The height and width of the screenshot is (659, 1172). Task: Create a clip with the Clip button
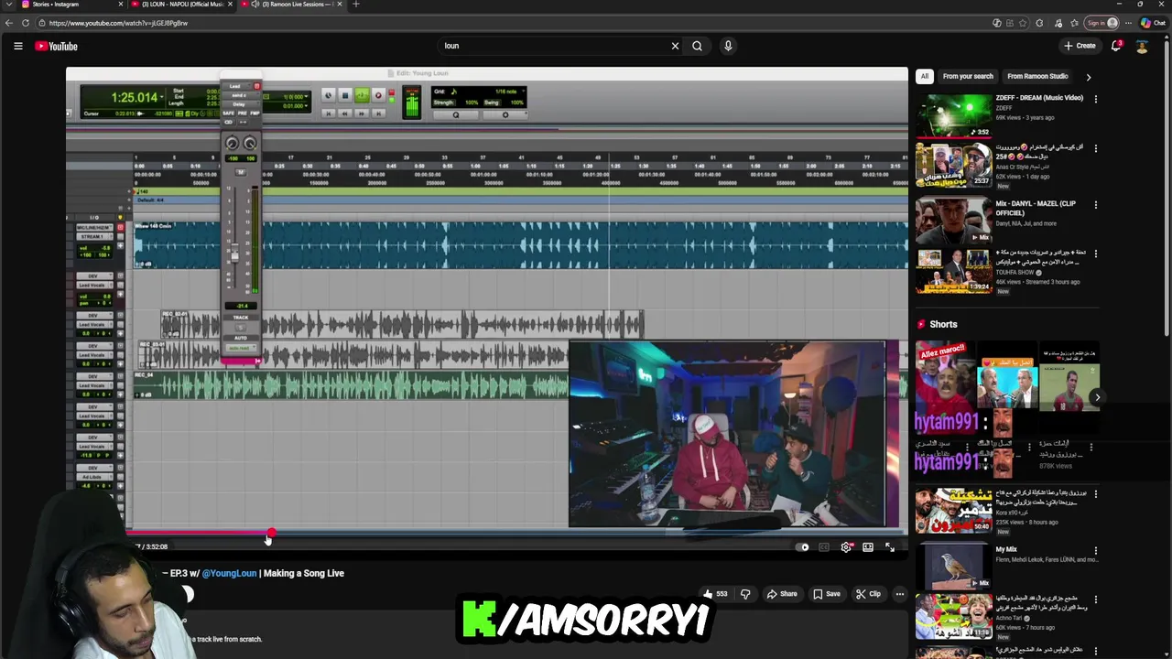tap(868, 594)
